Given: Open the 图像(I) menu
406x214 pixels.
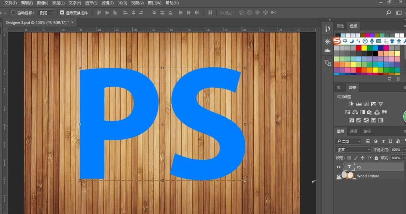Looking at the screenshot, I should 43,3.
